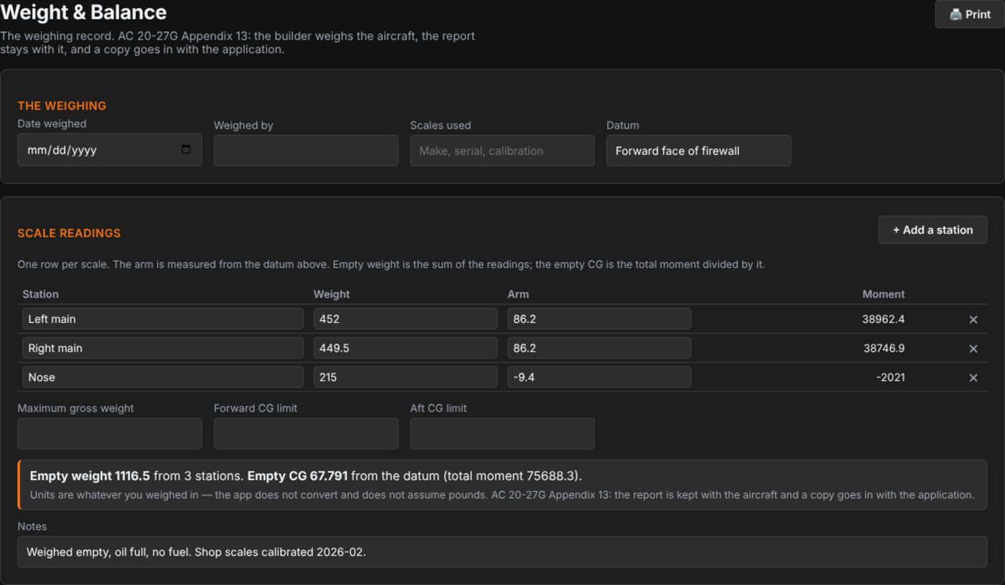Focus the Date weighed field

click(x=110, y=150)
